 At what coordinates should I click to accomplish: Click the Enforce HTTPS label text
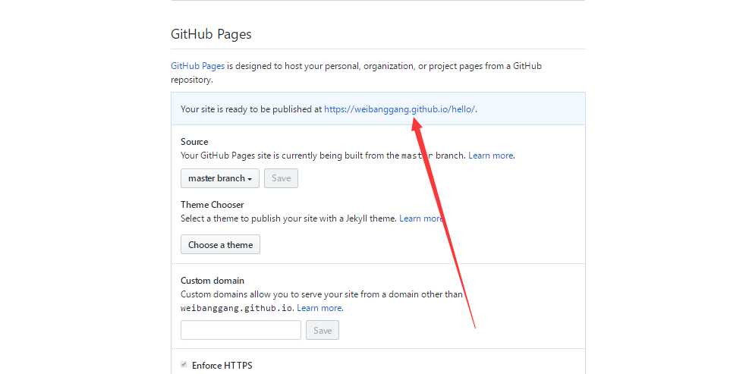[x=222, y=366]
